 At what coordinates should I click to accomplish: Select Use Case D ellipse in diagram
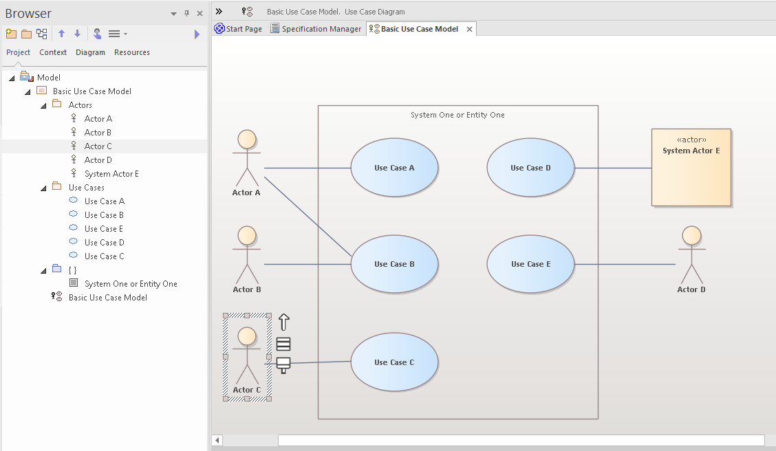(x=530, y=168)
